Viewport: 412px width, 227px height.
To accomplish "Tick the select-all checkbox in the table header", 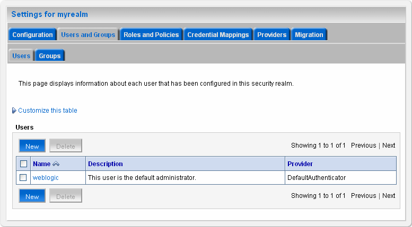I will pyautogui.click(x=24, y=164).
